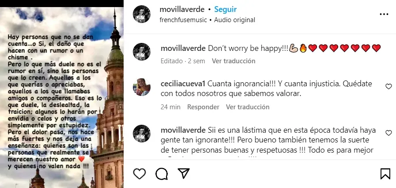The width and height of the screenshot is (396, 188).
Task: Reply to ceciliacueva1 via Responder
Action: [x=204, y=107]
